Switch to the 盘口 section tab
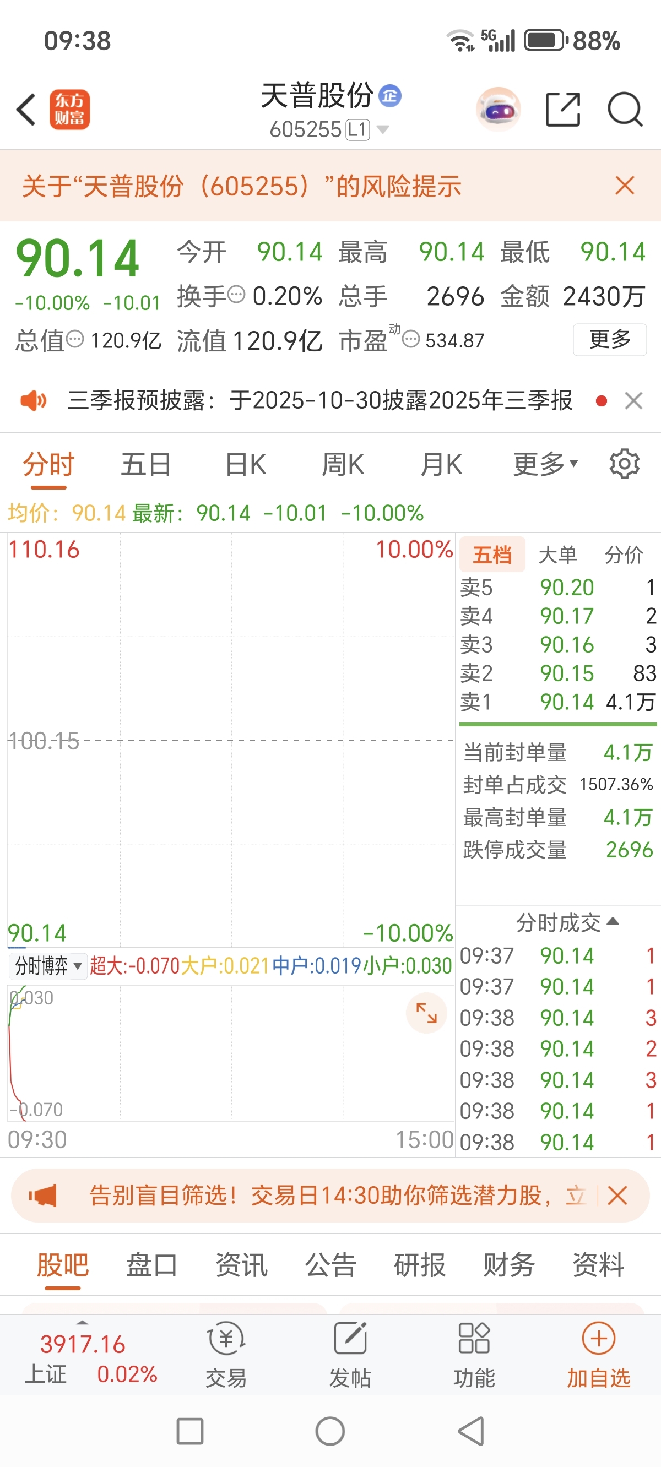This screenshot has width=661, height=1467. [151, 1265]
